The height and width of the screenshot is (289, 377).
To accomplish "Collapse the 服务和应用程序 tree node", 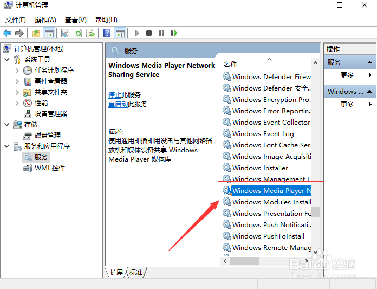I will (x=6, y=146).
